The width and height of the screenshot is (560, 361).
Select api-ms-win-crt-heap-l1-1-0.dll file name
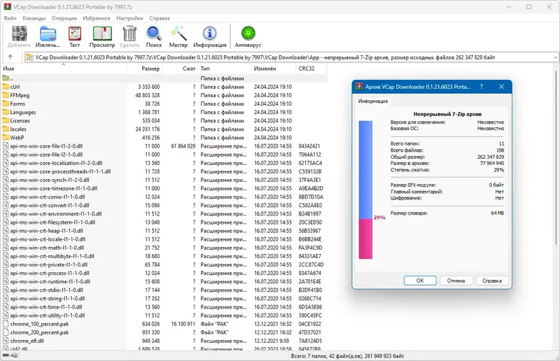[x=46, y=231]
